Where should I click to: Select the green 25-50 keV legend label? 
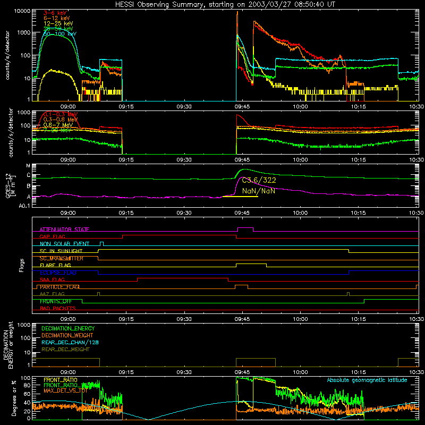click(x=58, y=29)
